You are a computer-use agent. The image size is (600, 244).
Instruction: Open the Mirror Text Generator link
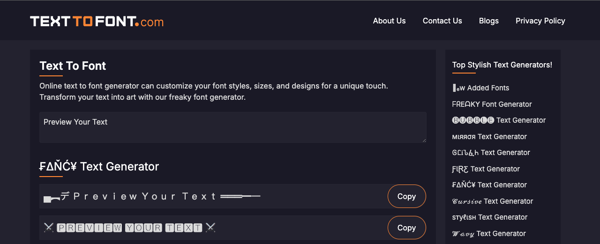click(489, 137)
